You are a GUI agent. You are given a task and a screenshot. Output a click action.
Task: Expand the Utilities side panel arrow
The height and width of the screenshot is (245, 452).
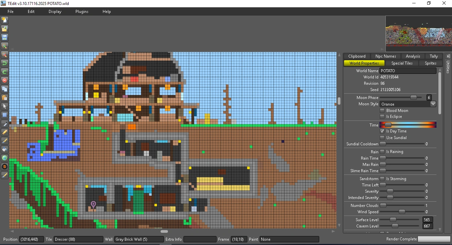point(448,56)
